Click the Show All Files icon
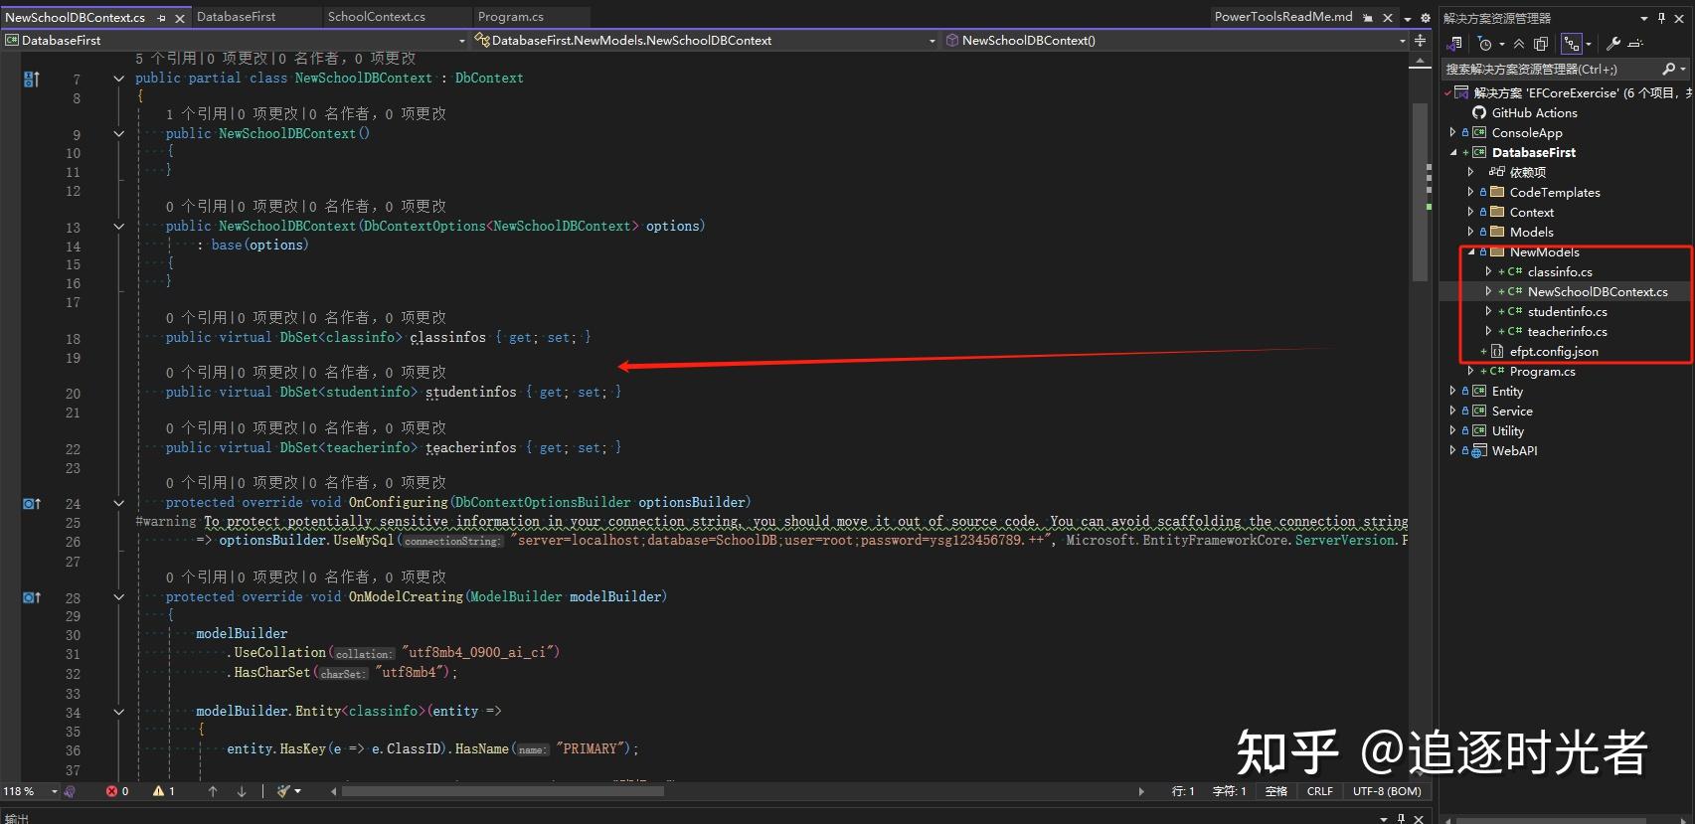Viewport: 1695px width, 824px height. (x=1541, y=44)
